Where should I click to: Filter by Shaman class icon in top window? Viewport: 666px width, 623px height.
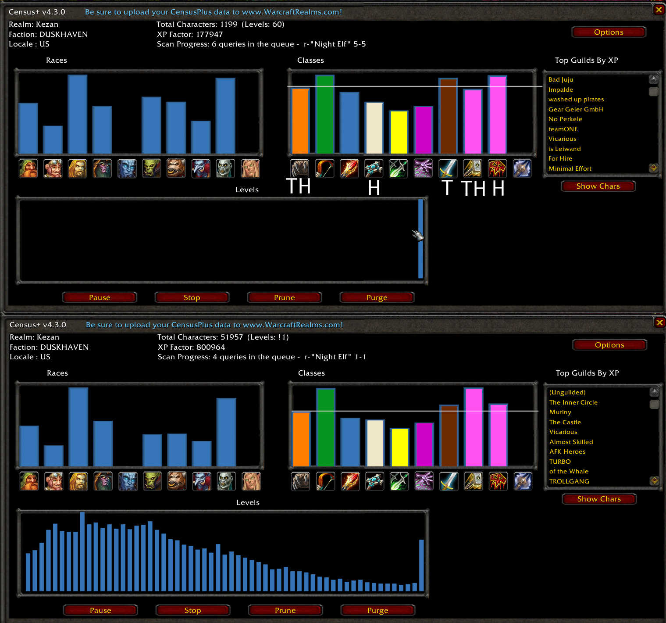click(x=497, y=168)
